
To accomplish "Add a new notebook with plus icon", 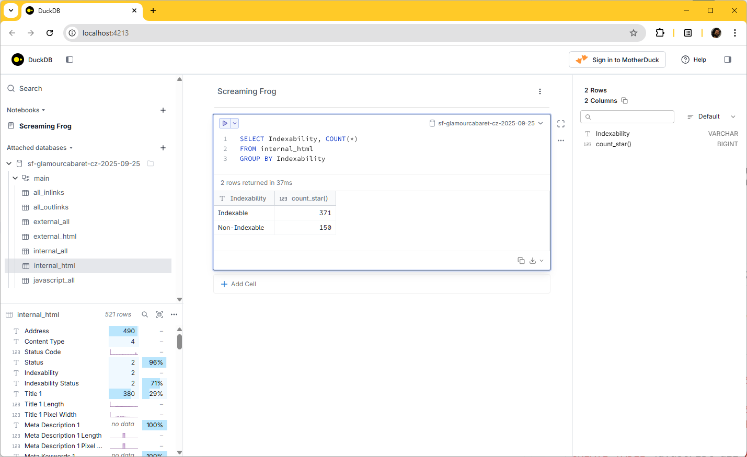I will click(x=163, y=110).
